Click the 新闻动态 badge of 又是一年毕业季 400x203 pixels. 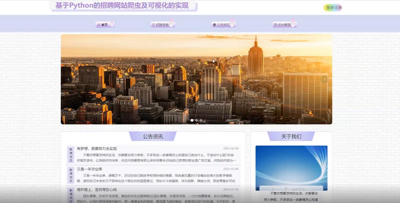tap(71, 175)
